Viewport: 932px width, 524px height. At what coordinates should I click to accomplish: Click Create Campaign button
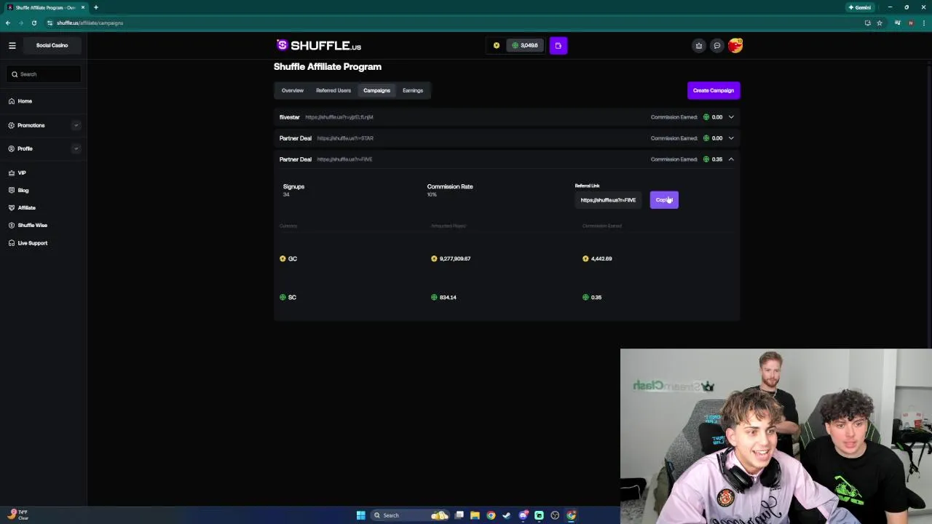click(714, 90)
